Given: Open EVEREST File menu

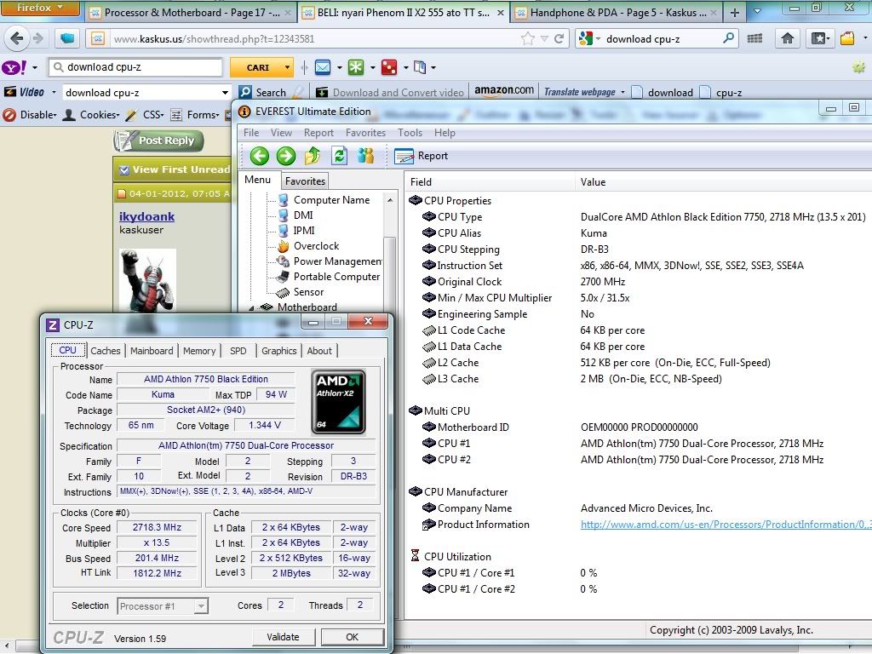Looking at the screenshot, I should 251,133.
